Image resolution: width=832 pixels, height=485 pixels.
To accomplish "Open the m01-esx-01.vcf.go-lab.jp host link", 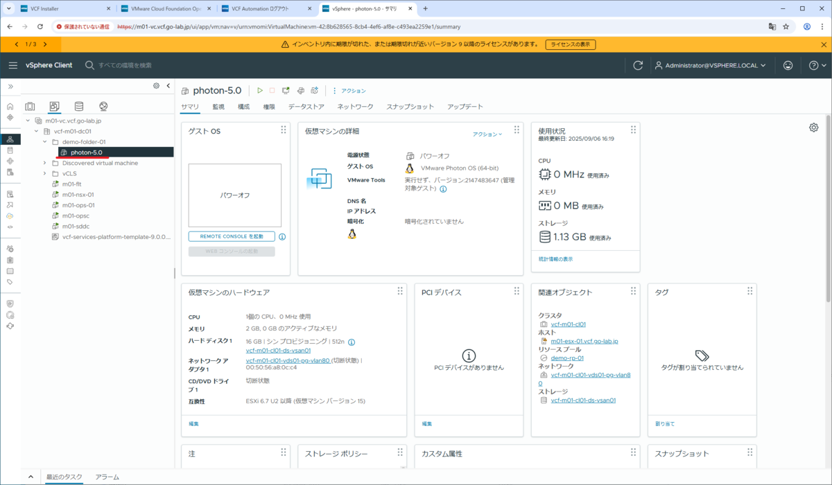I will [584, 341].
